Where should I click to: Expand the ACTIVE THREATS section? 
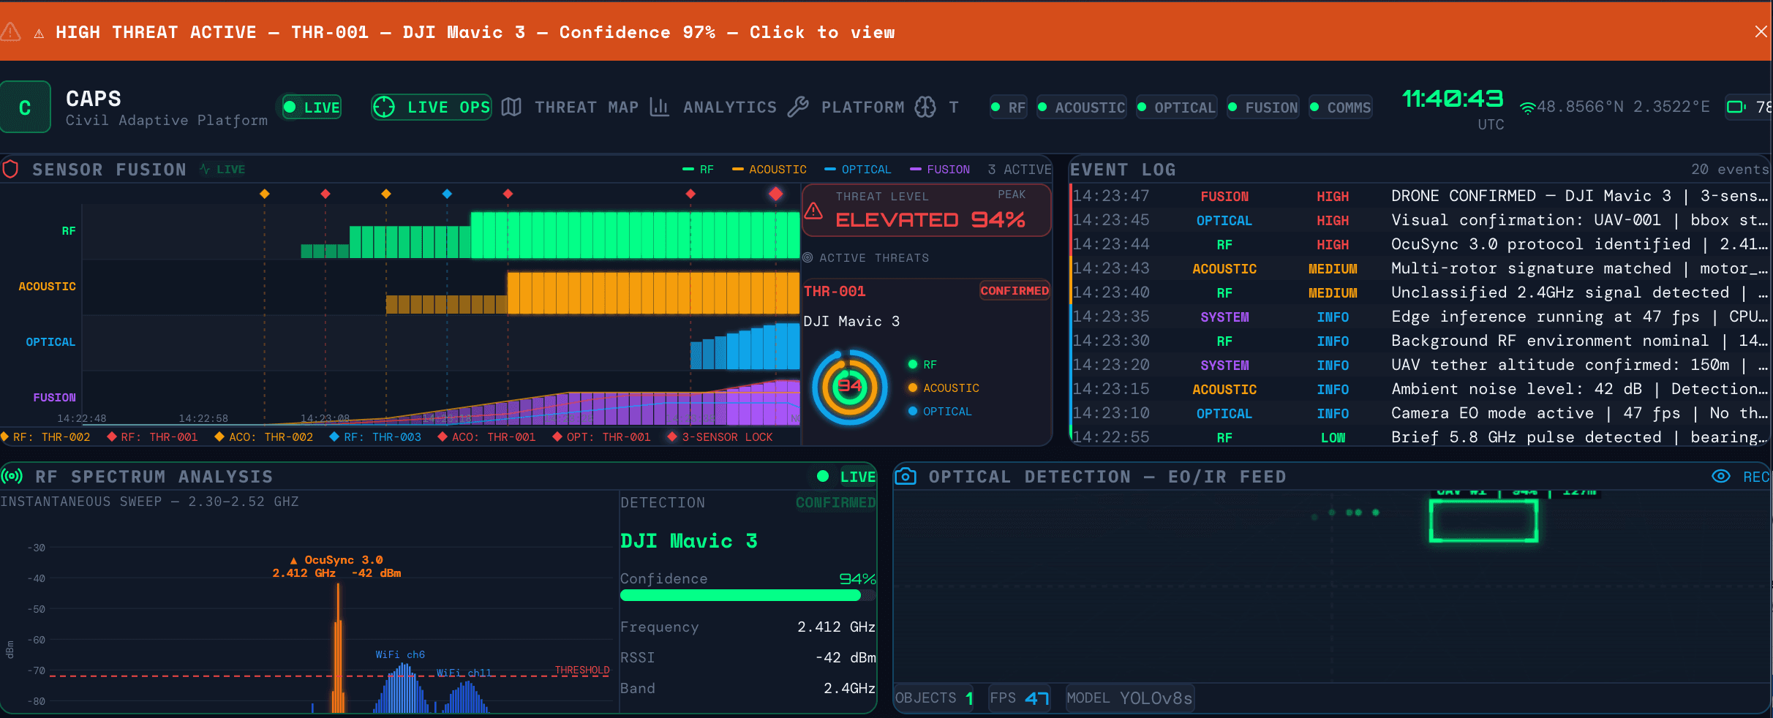click(866, 257)
